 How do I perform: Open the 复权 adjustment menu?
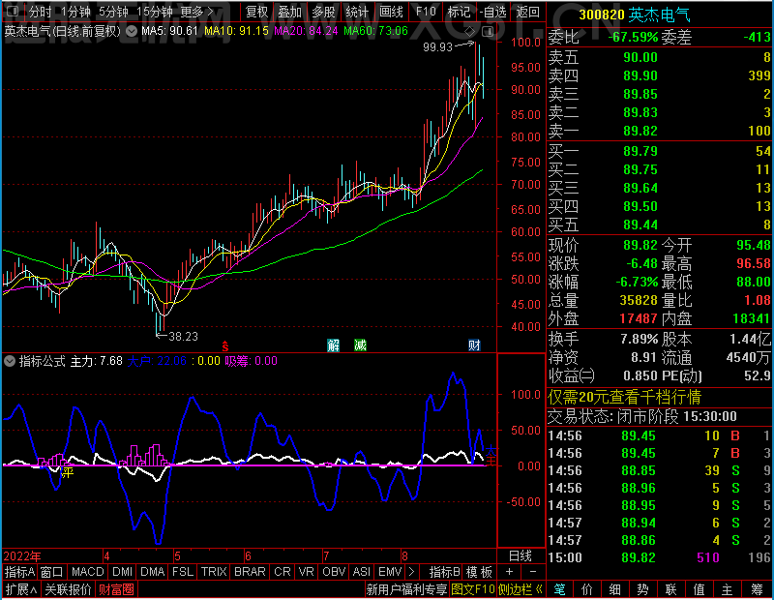point(256,12)
